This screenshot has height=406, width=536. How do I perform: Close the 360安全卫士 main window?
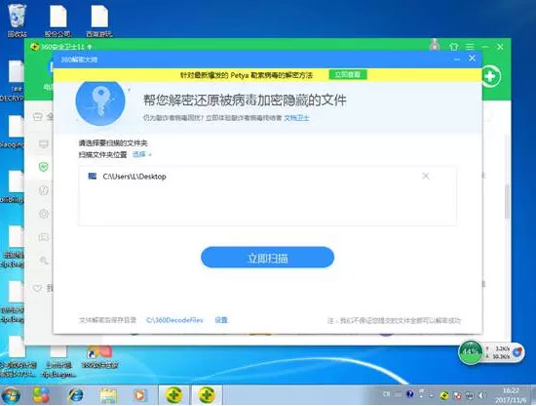coord(500,47)
